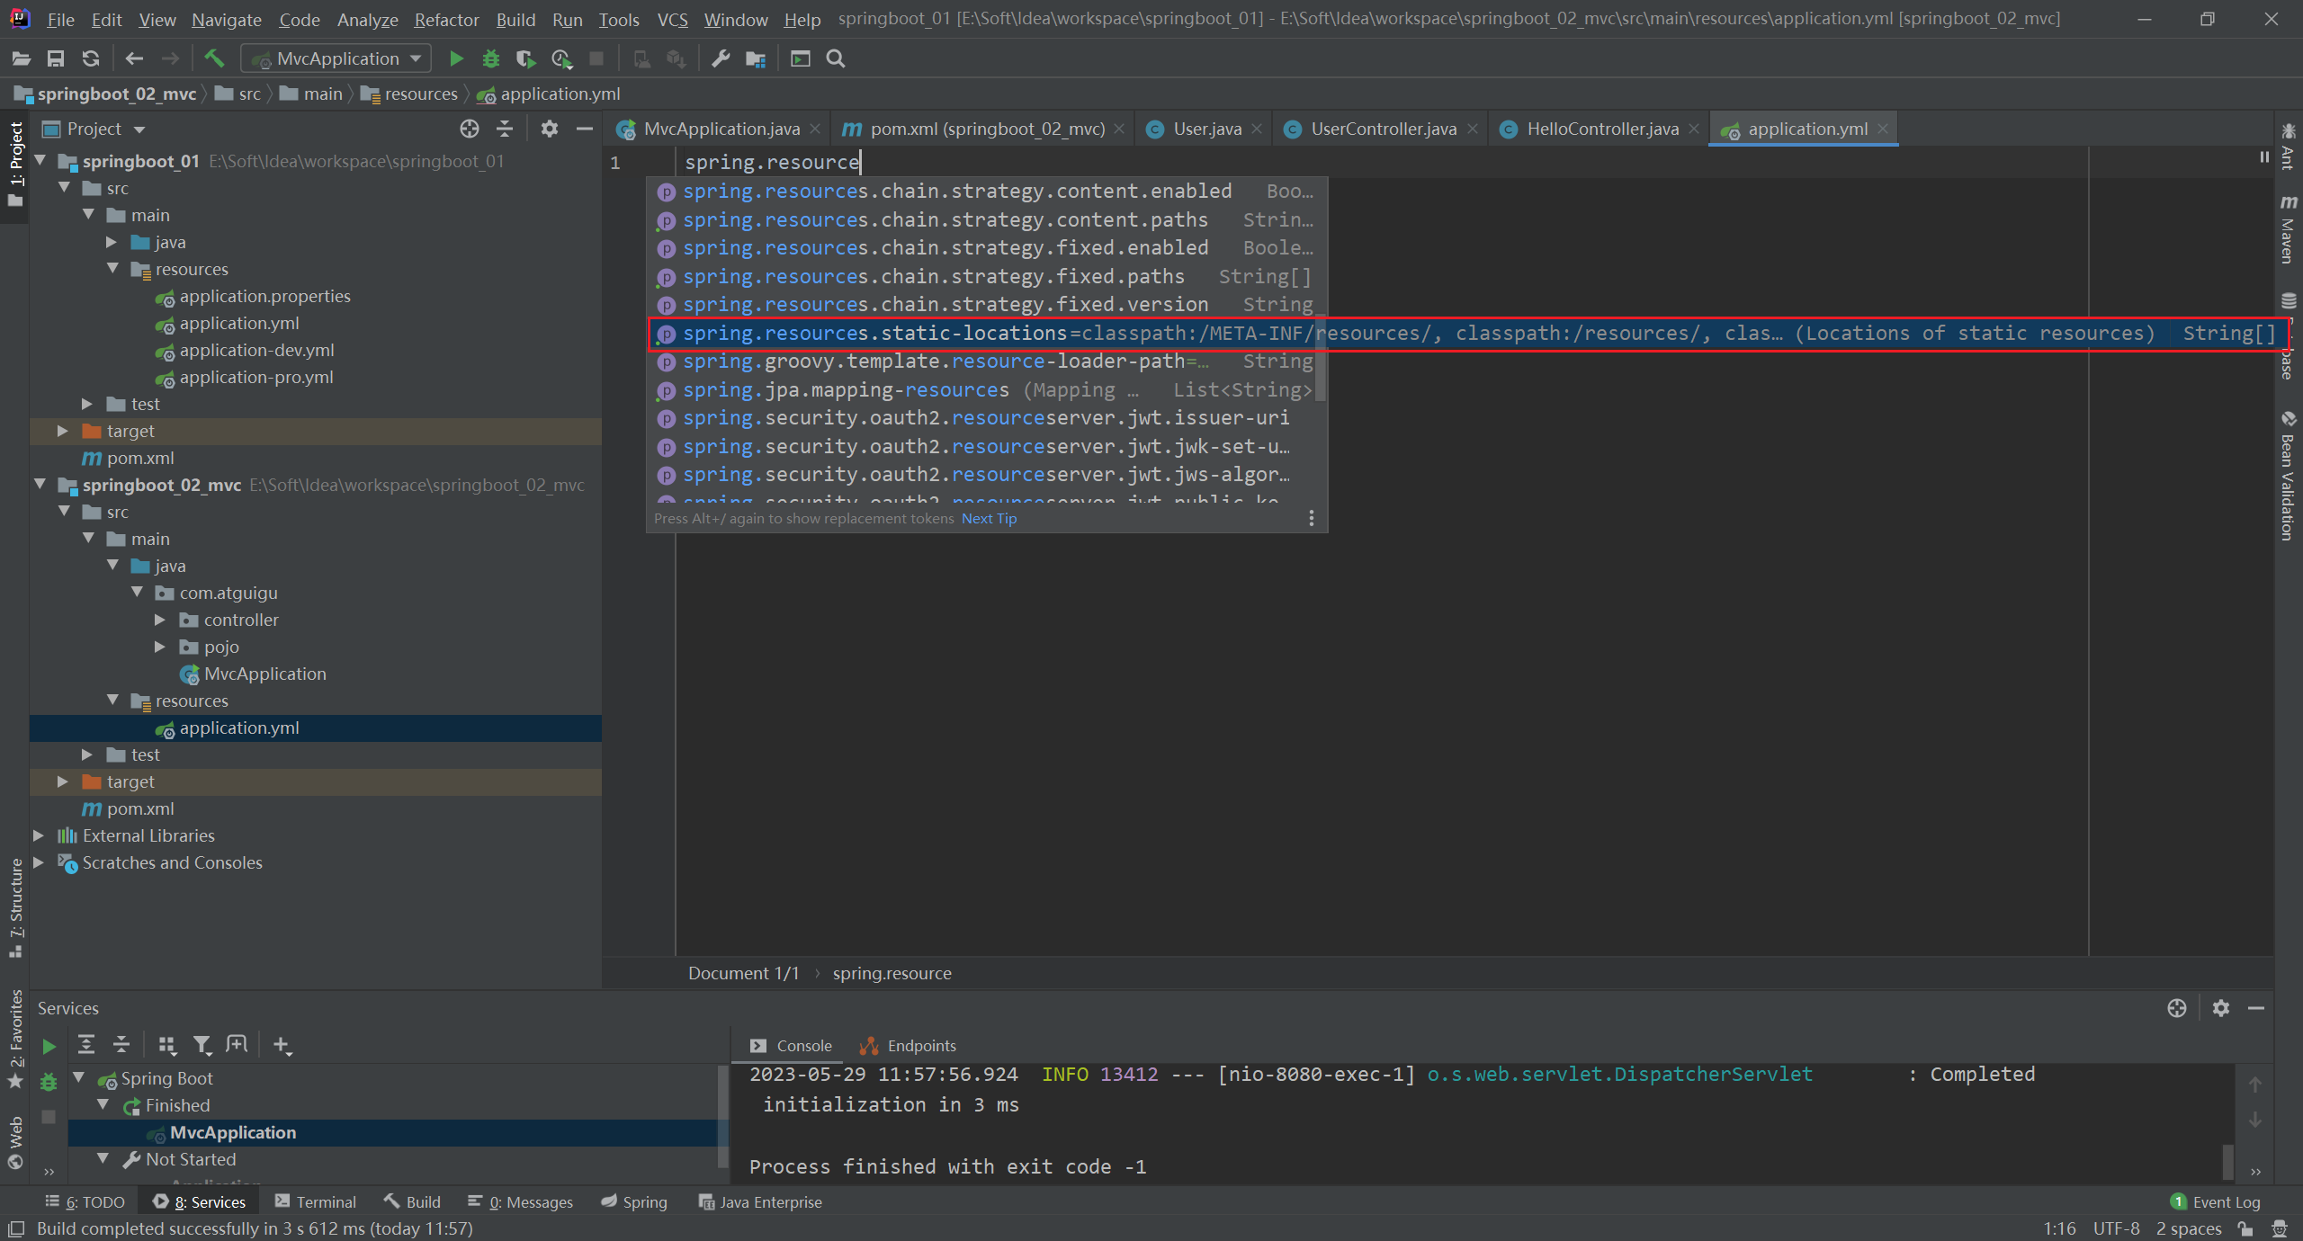
Task: Open Project panel gear options
Action: click(549, 129)
